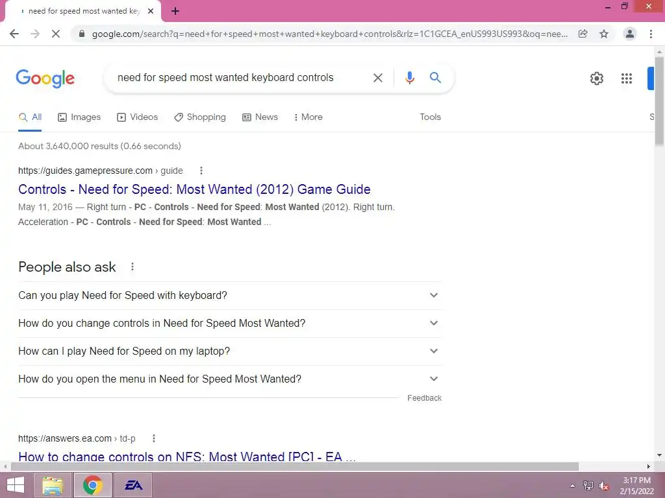This screenshot has width=665, height=498.
Task: Expand 'Can you play Need for Speed with keyboard?'
Action: [230, 296]
